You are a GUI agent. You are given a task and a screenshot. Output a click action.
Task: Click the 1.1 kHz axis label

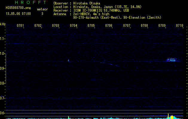(3, 39)
